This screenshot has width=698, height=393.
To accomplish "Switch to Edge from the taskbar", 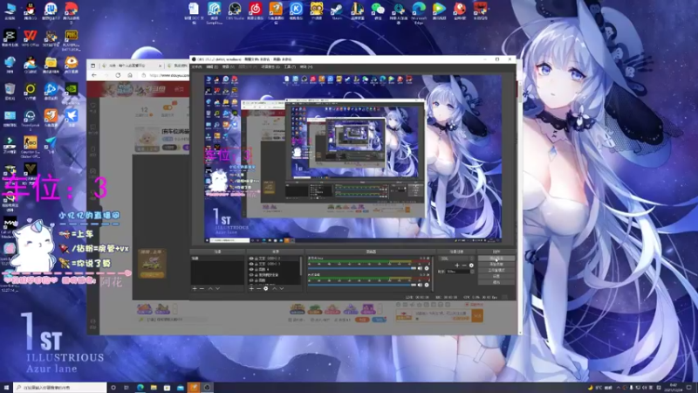I will 140,388.
